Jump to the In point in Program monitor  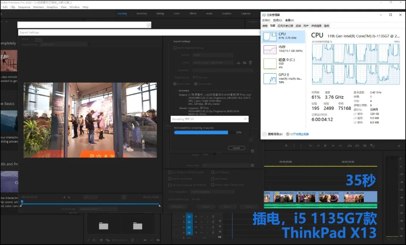click(311, 146)
